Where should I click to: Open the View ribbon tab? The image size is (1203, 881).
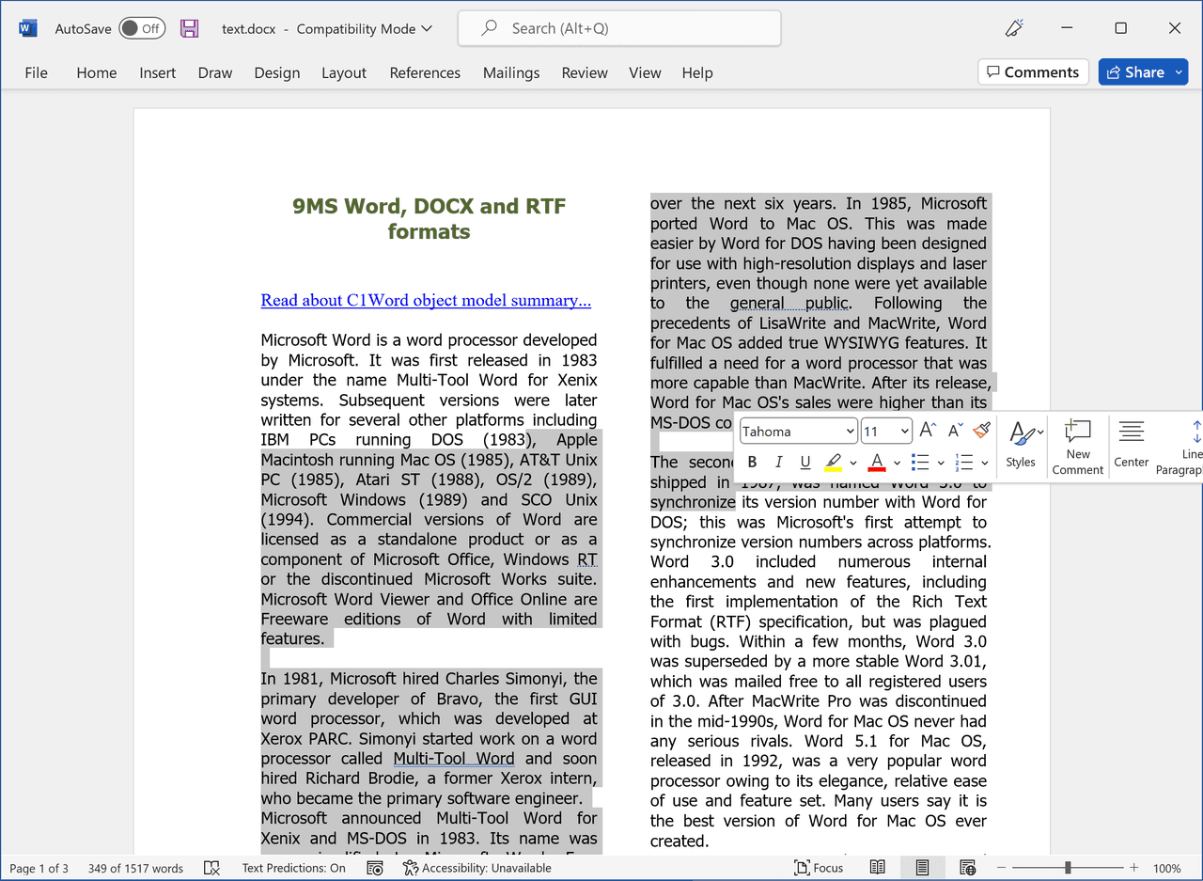[645, 72]
